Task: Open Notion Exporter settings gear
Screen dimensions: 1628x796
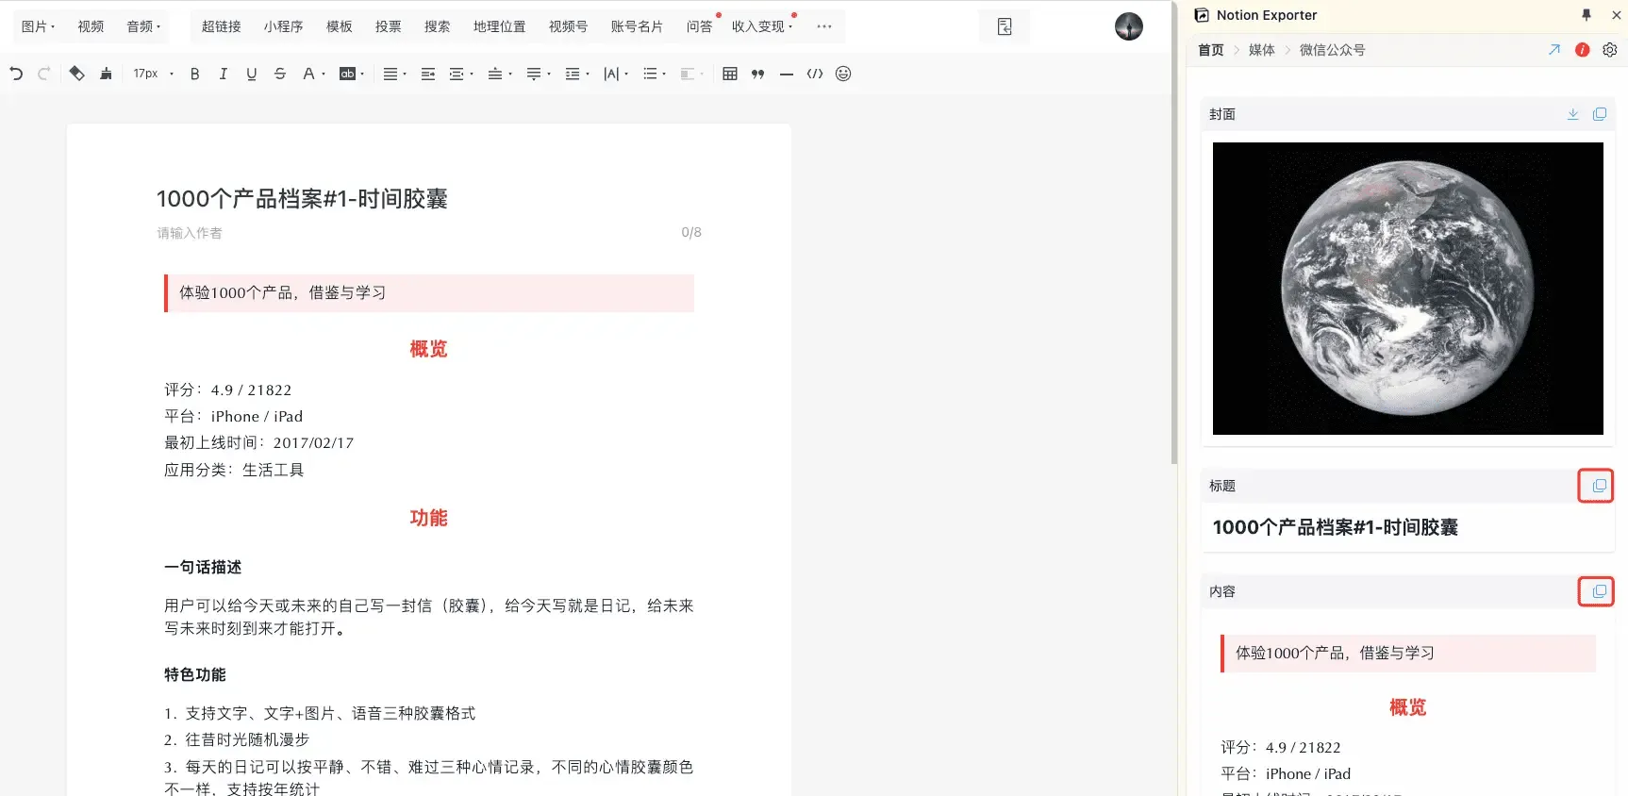Action: click(x=1610, y=50)
